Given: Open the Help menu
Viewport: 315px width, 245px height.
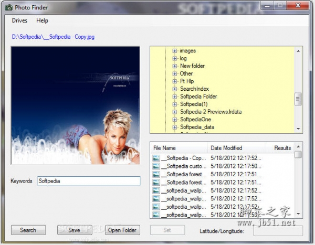Looking at the screenshot, I should (42, 20).
